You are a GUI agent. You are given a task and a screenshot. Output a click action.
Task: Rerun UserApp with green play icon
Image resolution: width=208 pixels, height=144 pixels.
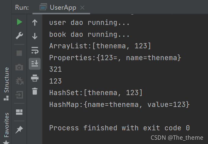(x=20, y=22)
